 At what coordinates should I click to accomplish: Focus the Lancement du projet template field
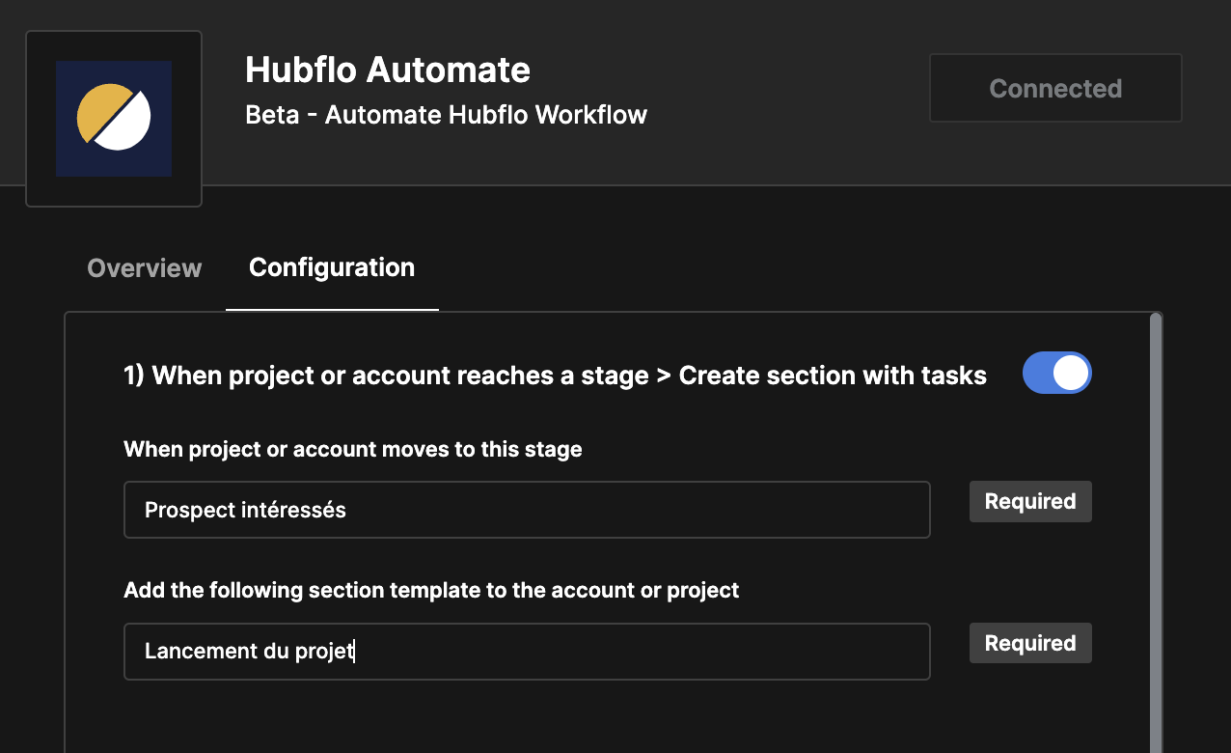tap(527, 651)
